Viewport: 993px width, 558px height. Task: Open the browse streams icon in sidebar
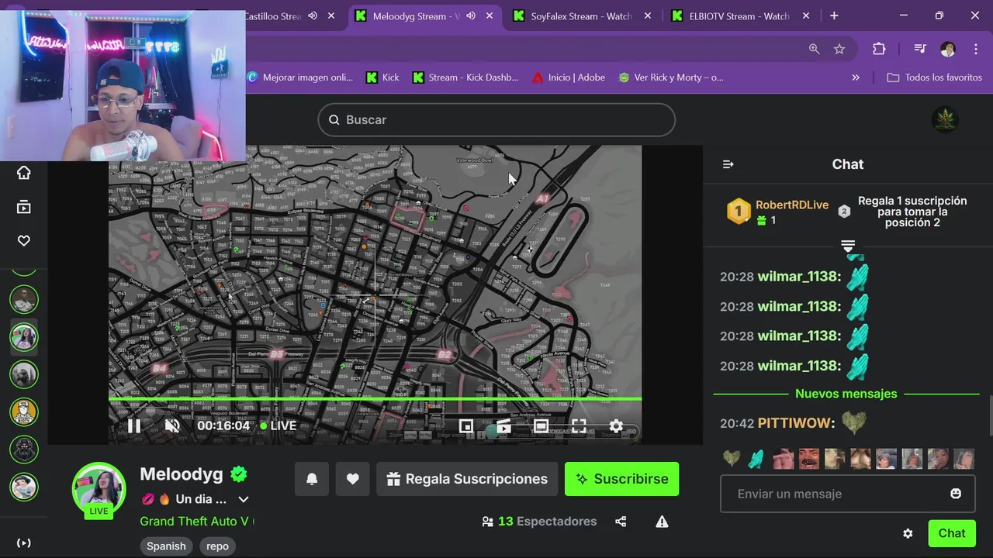[x=24, y=207]
